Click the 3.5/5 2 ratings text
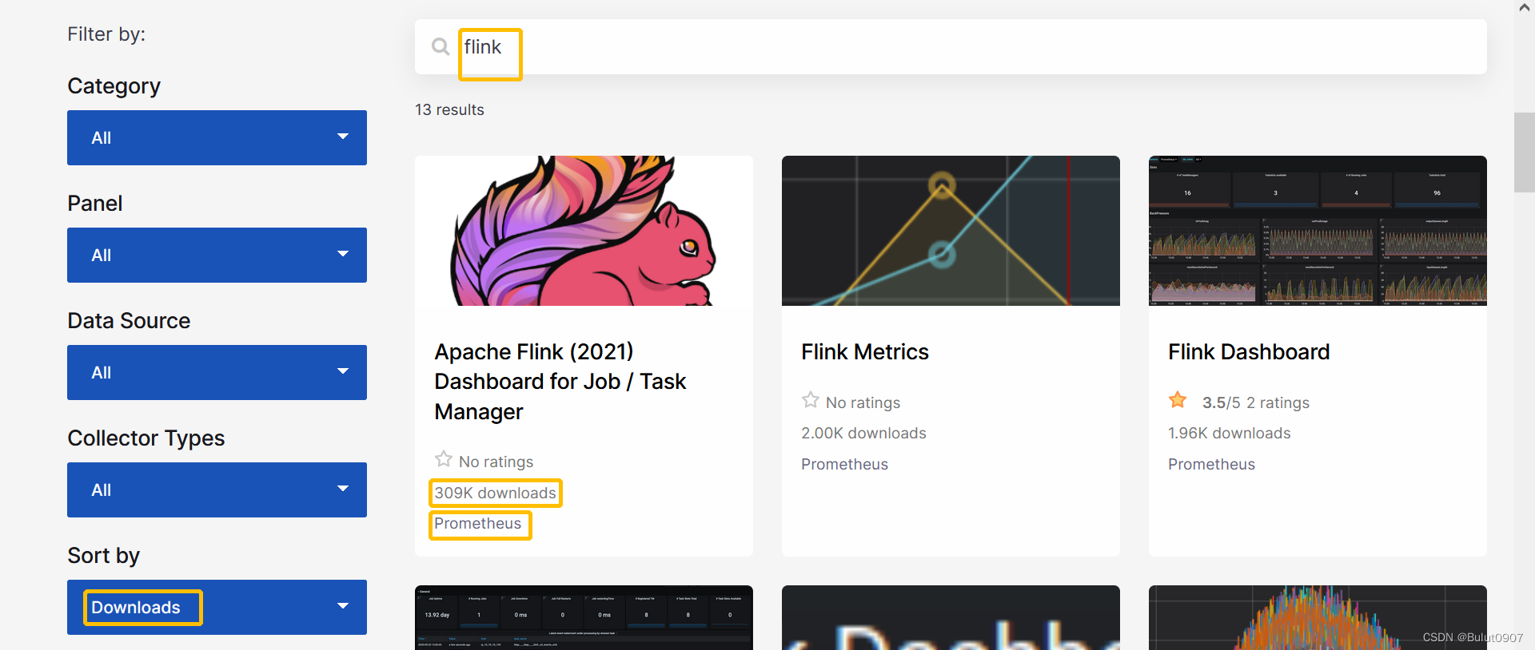 [1256, 402]
